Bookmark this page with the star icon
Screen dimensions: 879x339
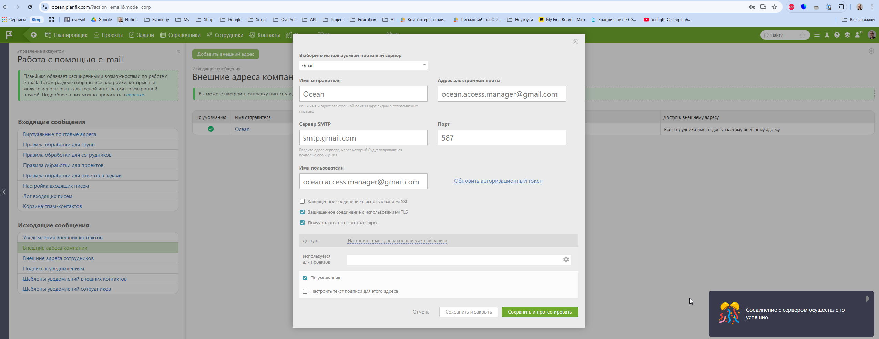774,7
